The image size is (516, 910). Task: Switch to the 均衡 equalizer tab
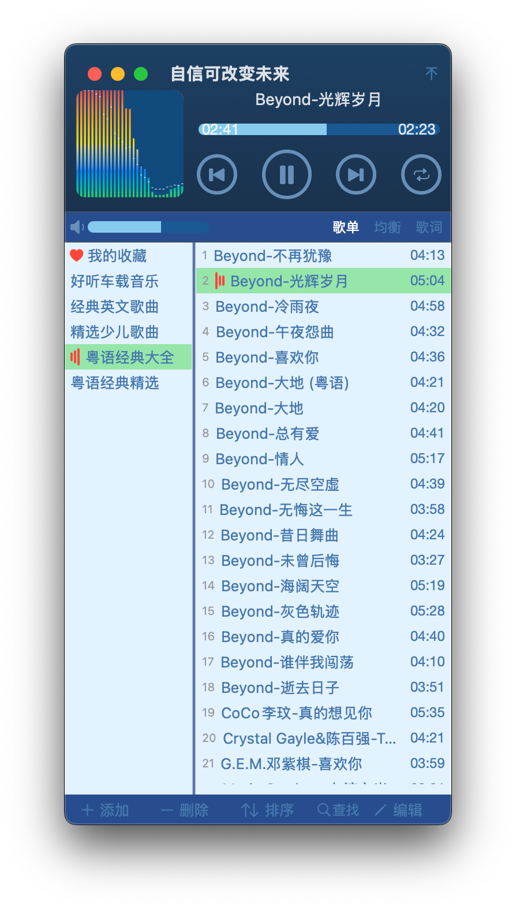coord(387,227)
